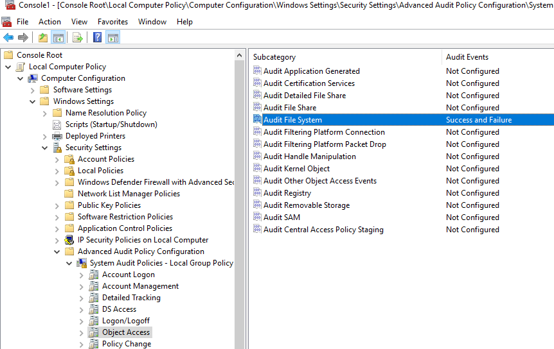This screenshot has width=554, height=349.
Task: Click the blue Help question mark icon
Action: (x=97, y=37)
